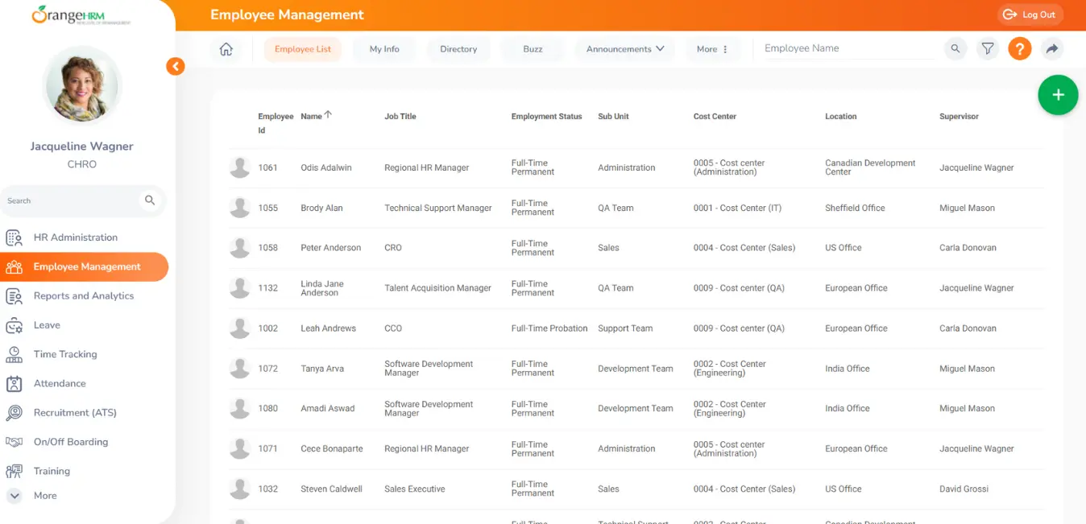Open Odis Adalwin's employee record

coord(325,168)
